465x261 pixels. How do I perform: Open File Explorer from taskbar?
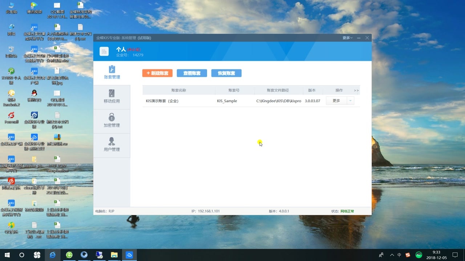[x=114, y=255]
